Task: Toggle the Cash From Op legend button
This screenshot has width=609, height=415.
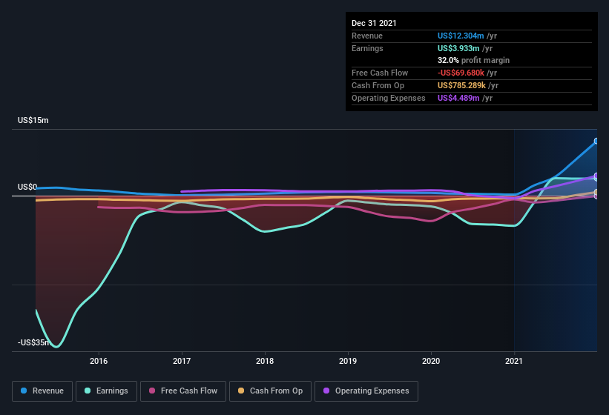Action: (x=270, y=391)
